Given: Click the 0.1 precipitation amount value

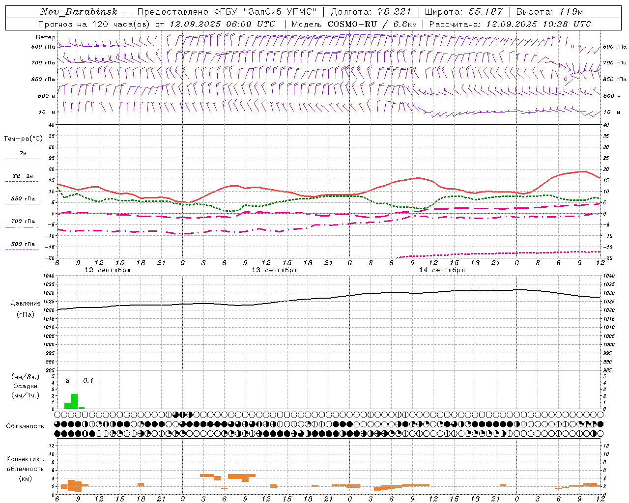Looking at the screenshot, I should coord(88,381).
